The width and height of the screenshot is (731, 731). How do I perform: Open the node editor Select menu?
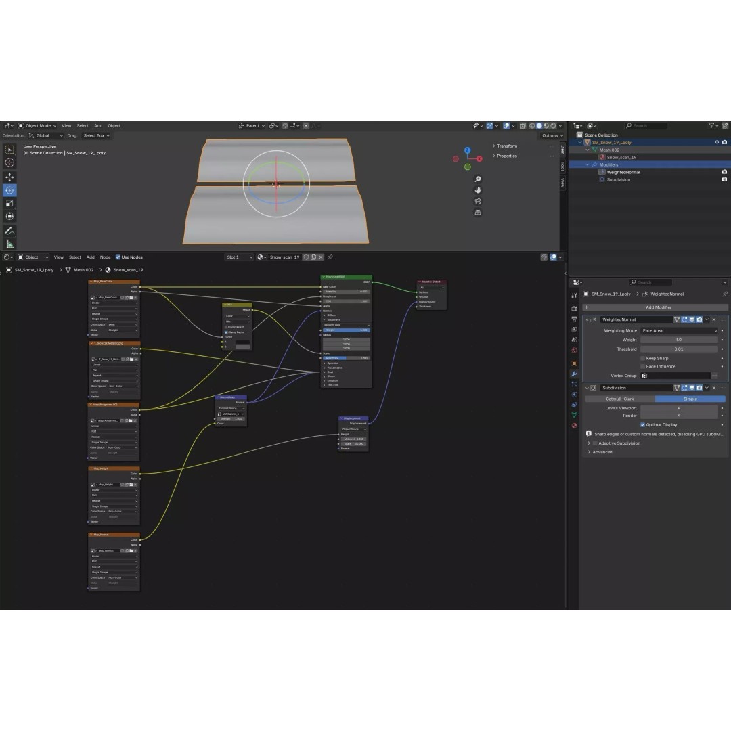75,257
